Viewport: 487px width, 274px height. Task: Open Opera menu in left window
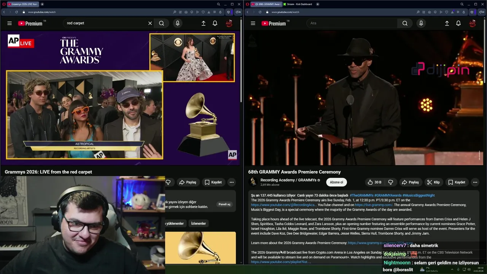4,4
